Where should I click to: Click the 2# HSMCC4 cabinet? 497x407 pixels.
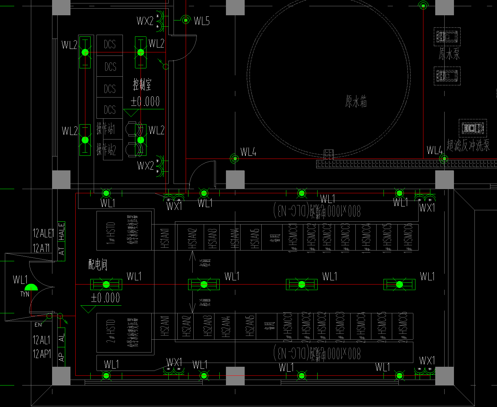361,326
